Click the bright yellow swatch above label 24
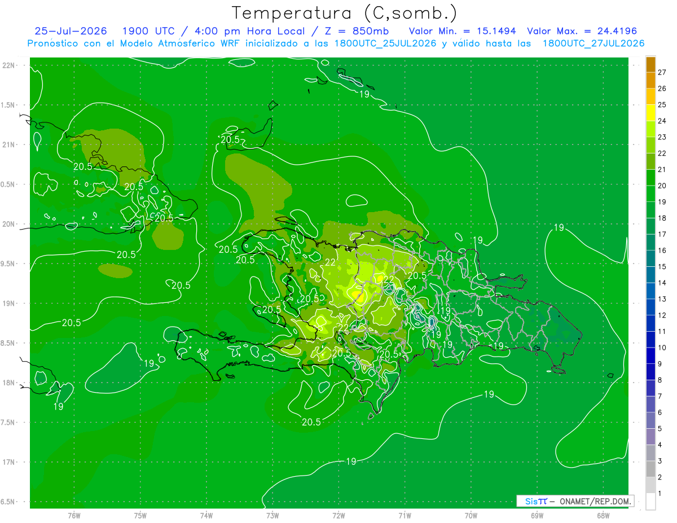Screen dimensions: 677x523 click(650, 113)
